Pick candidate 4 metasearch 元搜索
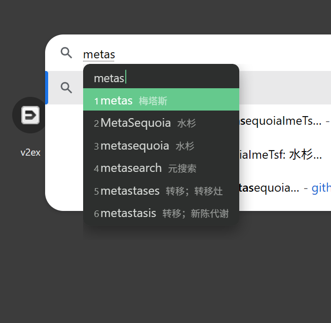The width and height of the screenshot is (331, 323). click(161, 168)
